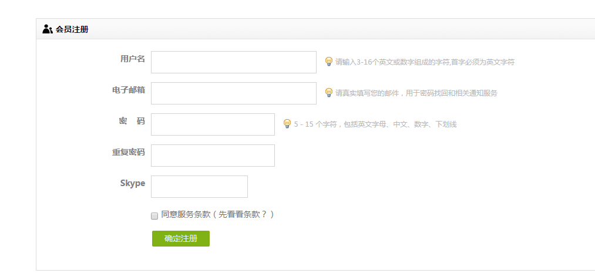Focus the 用户名 input field
Image resolution: width=595 pixels, height=280 pixels.
(x=233, y=62)
